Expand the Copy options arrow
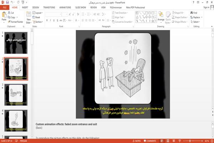214x143 pixels. pos(17,17)
